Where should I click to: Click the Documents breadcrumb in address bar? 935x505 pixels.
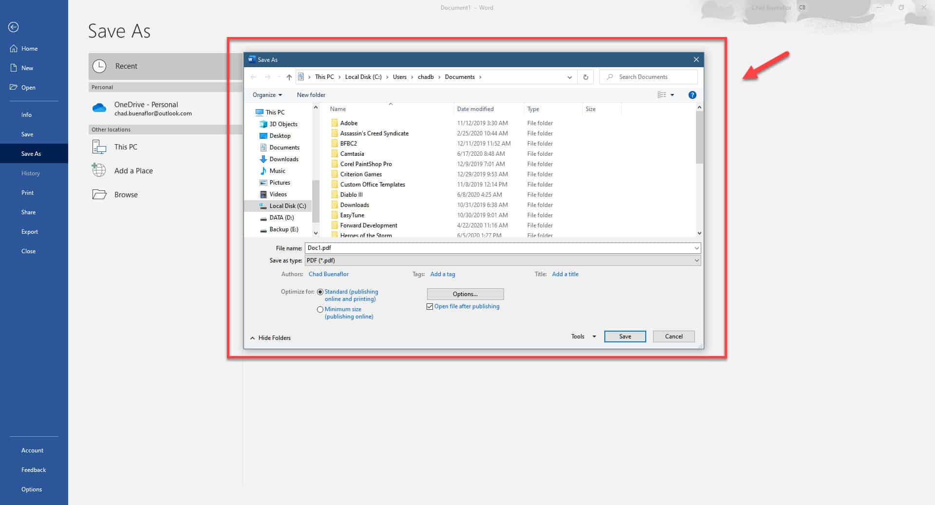pyautogui.click(x=460, y=77)
